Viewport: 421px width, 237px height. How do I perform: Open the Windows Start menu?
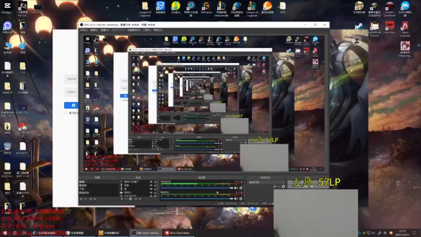tap(5, 233)
